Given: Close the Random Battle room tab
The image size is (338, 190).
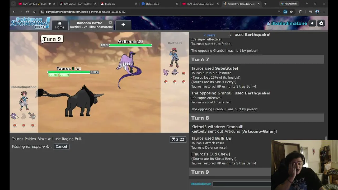Looking at the screenshot, I should pos(110,23).
